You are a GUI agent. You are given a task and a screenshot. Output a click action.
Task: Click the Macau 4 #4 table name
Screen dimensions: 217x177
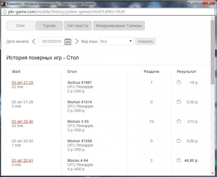77,161
